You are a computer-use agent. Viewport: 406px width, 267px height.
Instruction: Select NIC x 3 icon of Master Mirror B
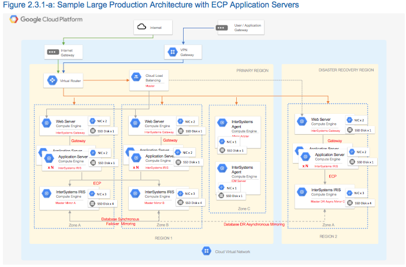pos(180,194)
